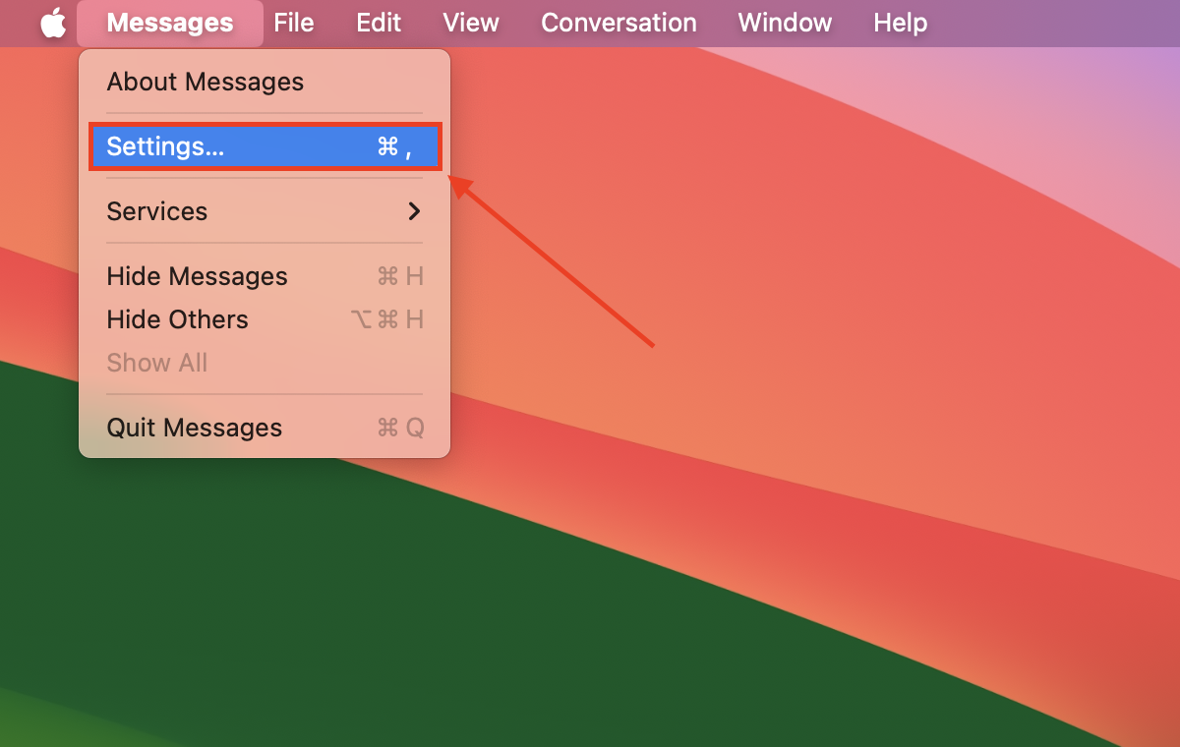Click Show All in the Messages menu
Screen dimensions: 1180x747
(156, 363)
